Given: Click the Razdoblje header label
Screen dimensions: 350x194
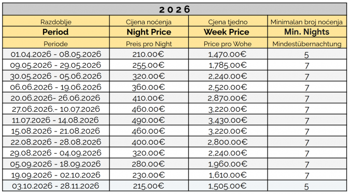Looking at the screenshot, I should click(56, 22).
